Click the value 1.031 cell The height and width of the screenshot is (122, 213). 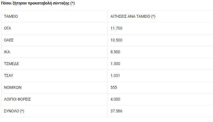point(116,76)
